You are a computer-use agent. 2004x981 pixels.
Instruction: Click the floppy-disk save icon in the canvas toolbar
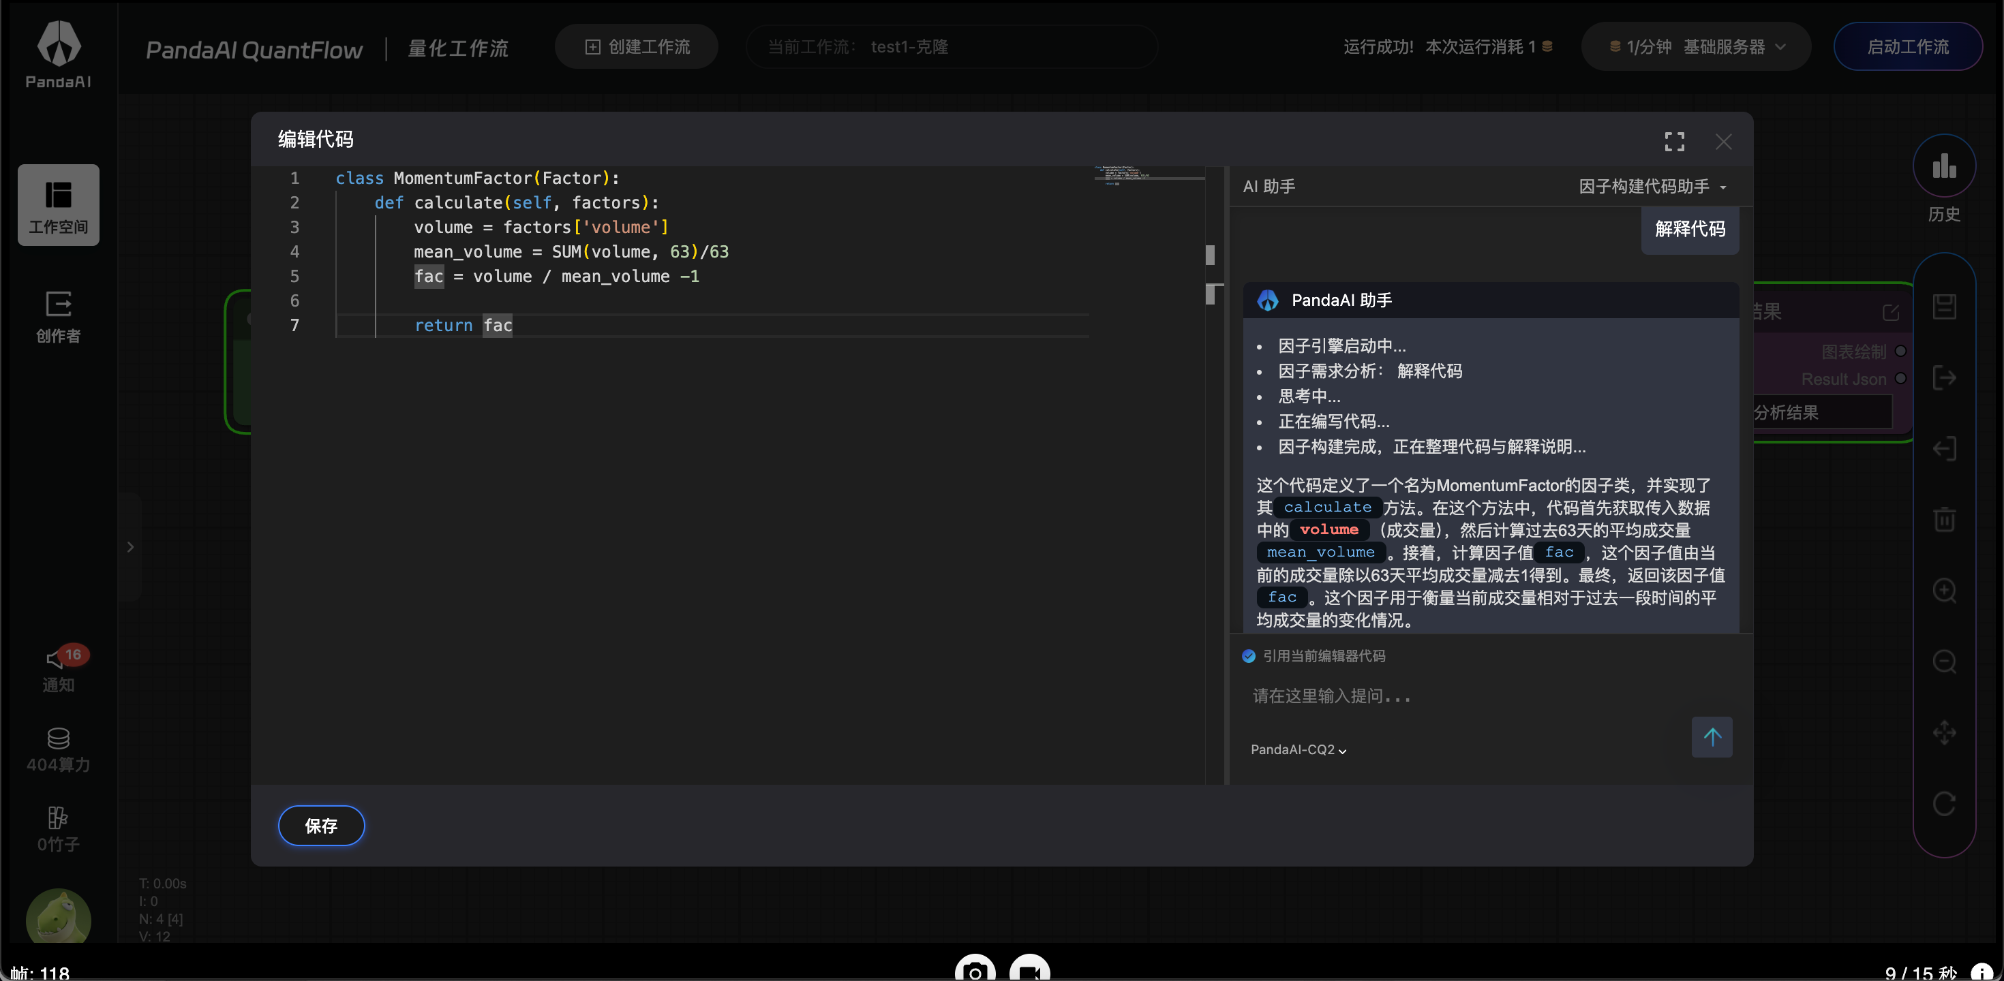1944,307
